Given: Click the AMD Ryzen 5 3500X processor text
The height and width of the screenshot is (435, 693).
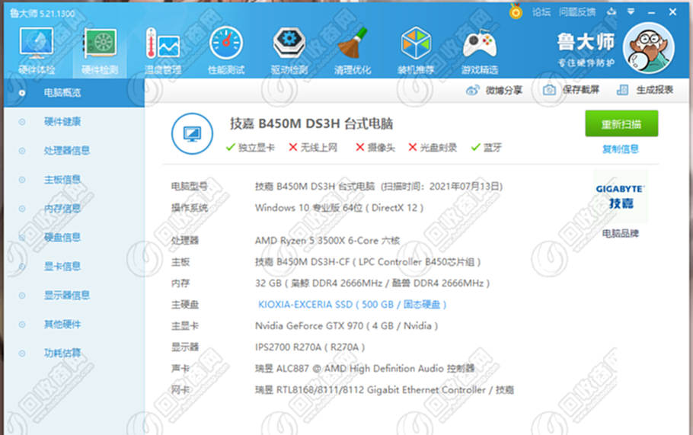Looking at the screenshot, I should point(327,241).
